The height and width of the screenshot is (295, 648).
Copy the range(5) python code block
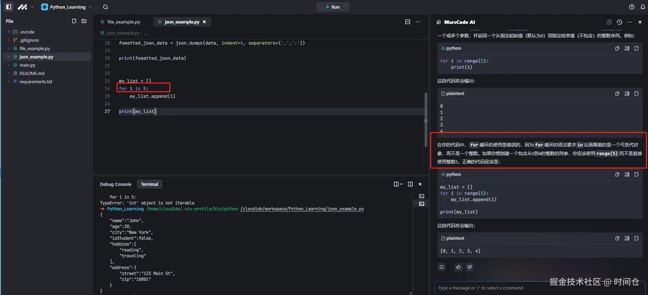click(617, 174)
